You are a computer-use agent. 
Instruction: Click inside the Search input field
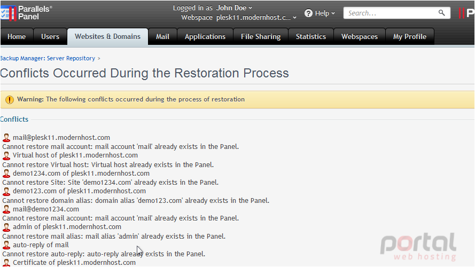[391, 13]
